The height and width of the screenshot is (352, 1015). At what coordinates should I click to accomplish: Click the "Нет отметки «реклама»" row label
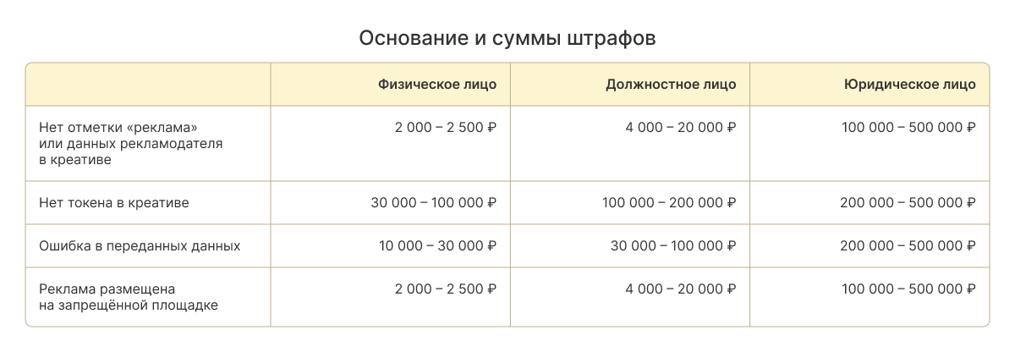[123, 128]
